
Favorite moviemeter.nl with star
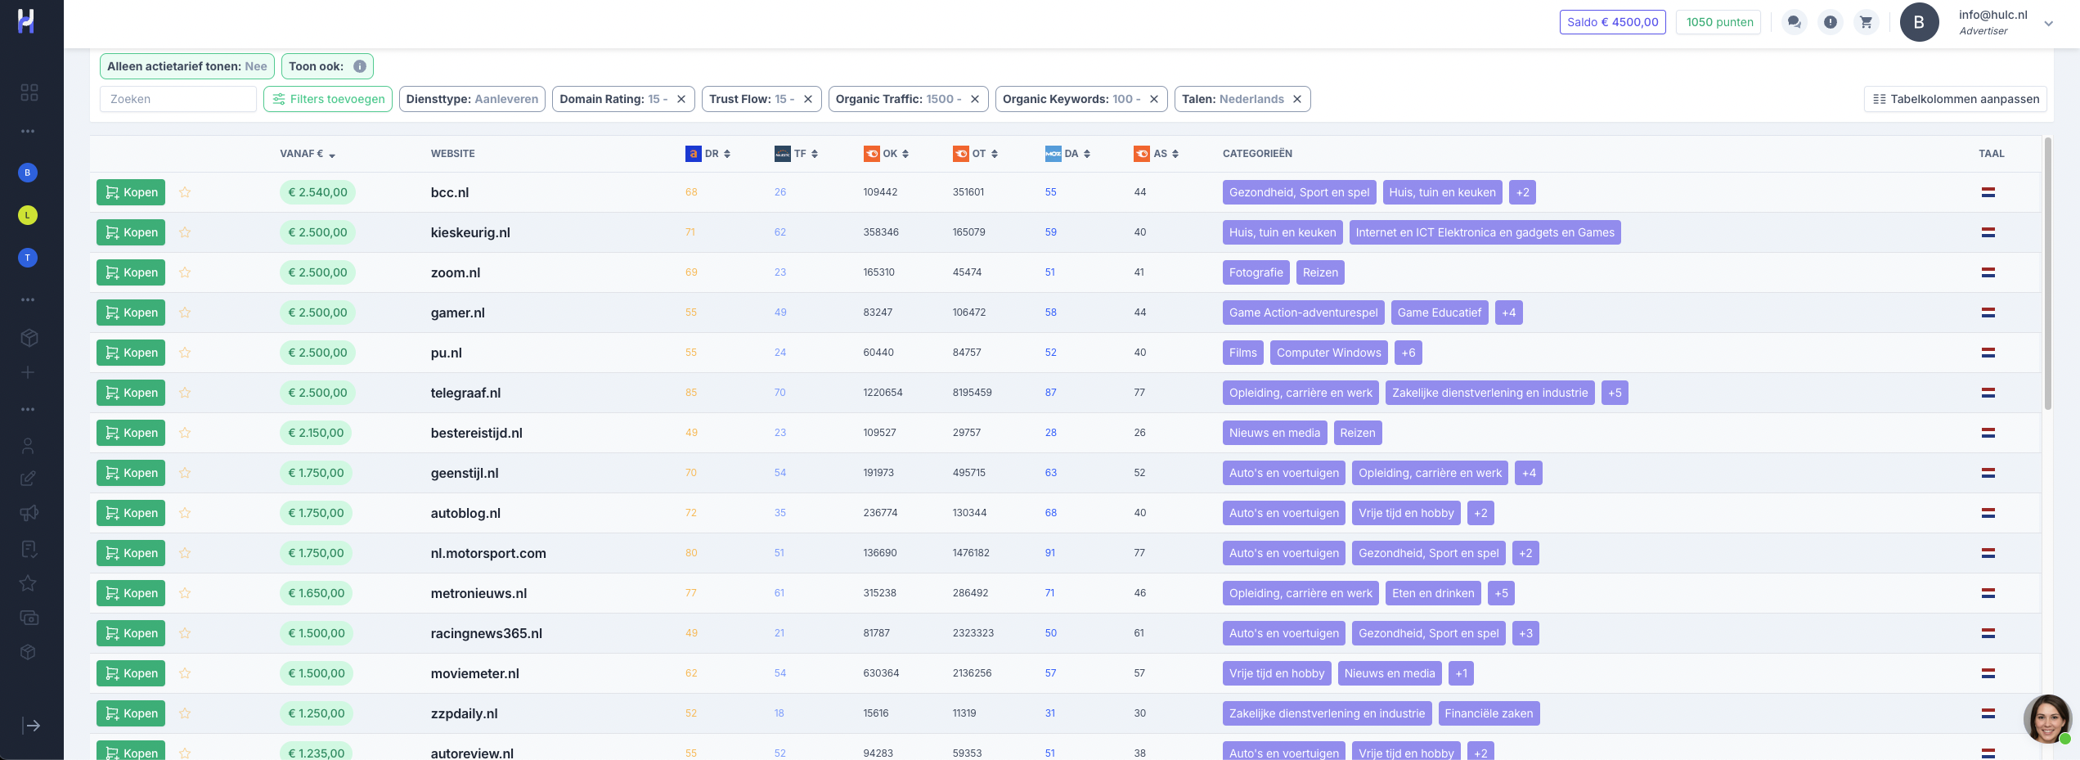(185, 673)
